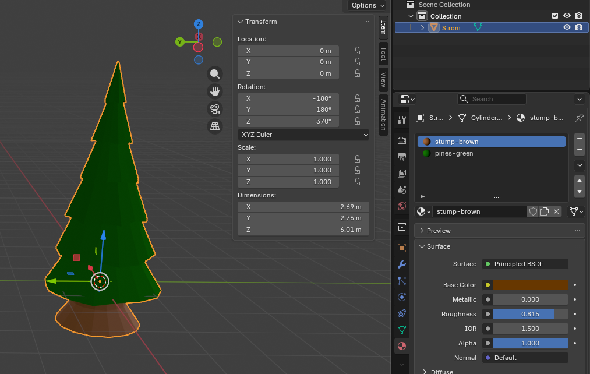The image size is (590, 374).
Task: Click the Principled BSDF surface shader button
Action: click(x=525, y=264)
